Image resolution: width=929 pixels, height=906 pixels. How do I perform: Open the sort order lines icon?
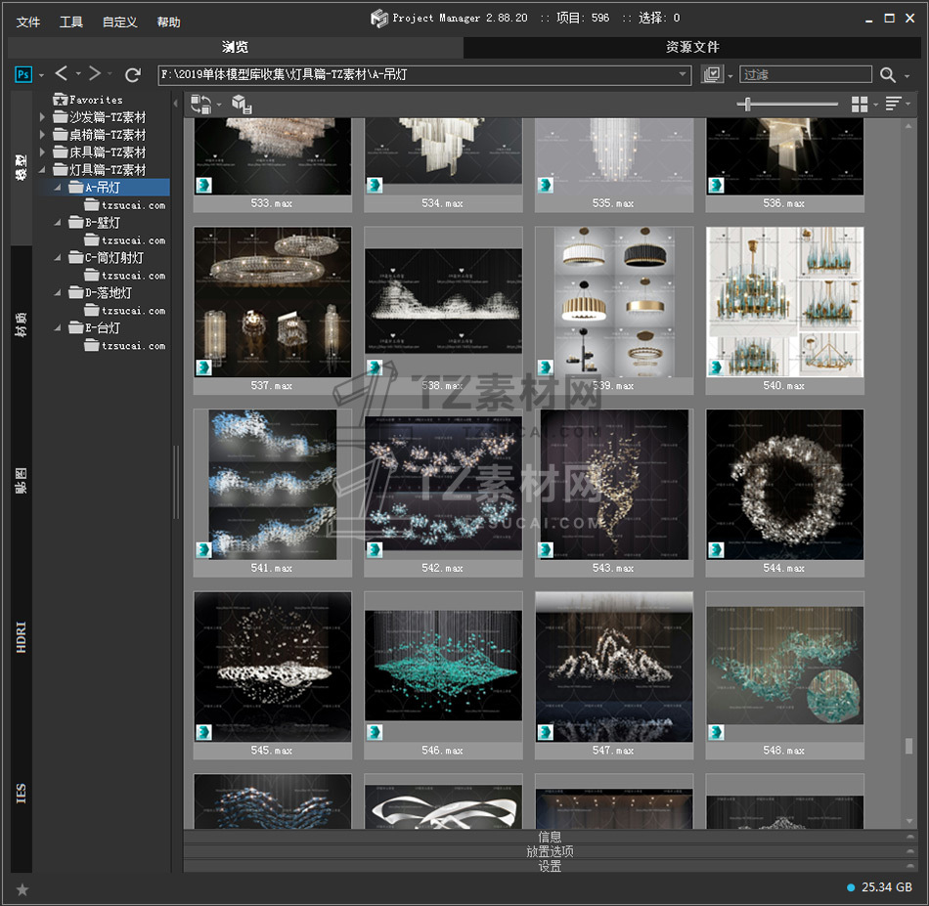(893, 104)
